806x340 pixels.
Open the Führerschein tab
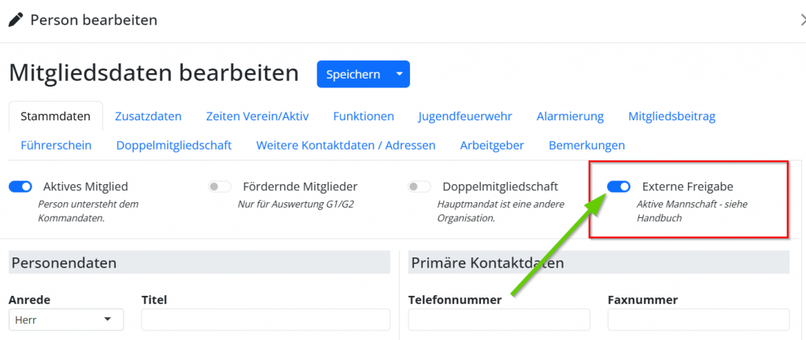tap(56, 146)
